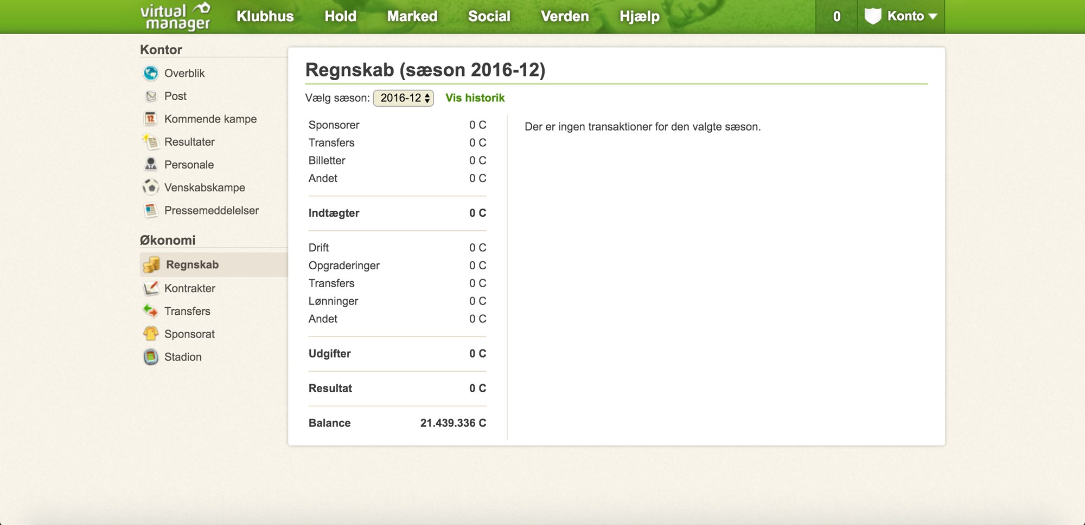Expand the Konto account menu arrow
This screenshot has width=1085, height=525.
(x=933, y=17)
